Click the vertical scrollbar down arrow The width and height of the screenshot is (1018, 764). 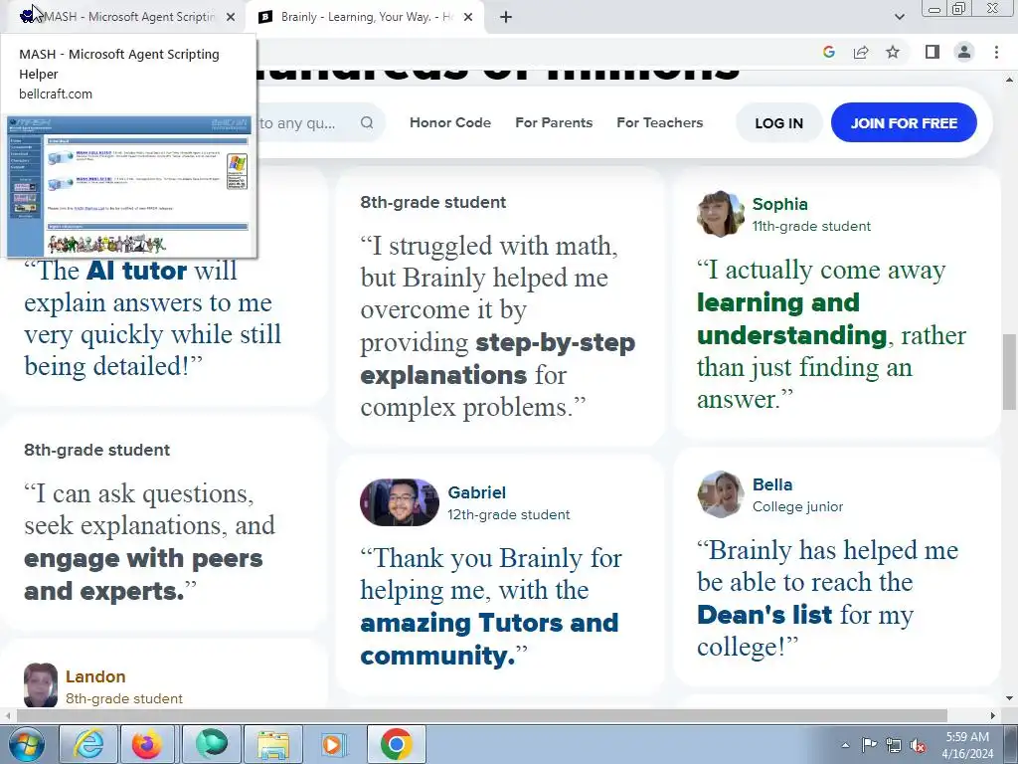1009,699
